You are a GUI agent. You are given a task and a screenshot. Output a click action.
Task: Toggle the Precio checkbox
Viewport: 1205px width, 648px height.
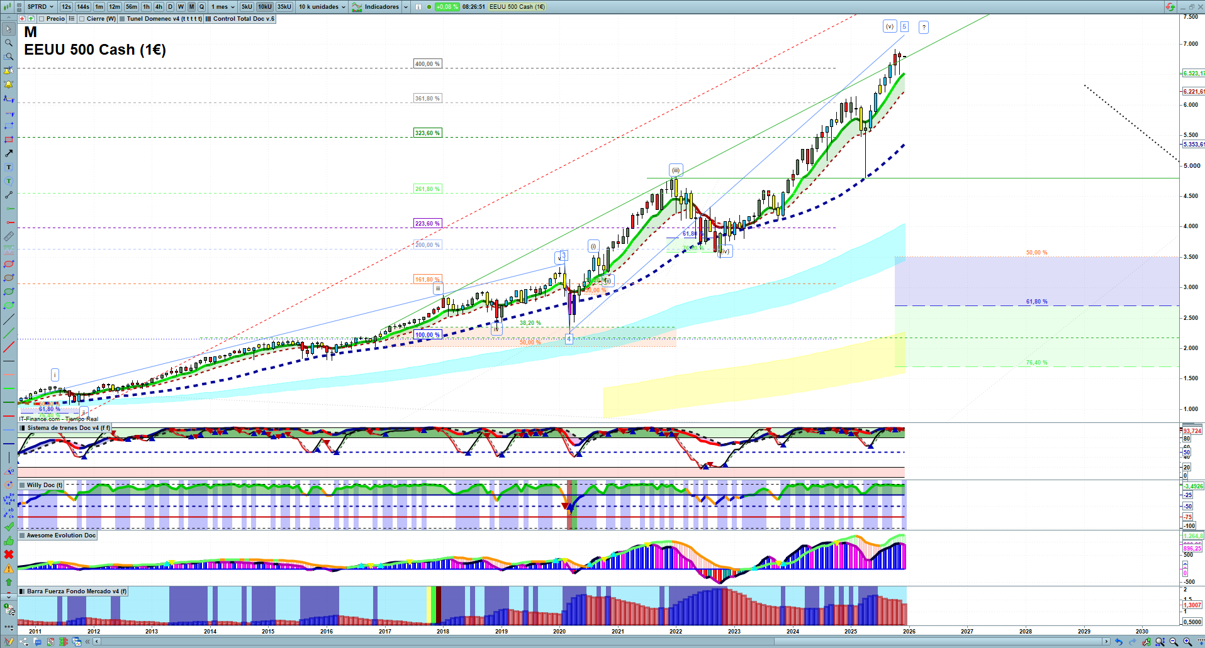42,19
